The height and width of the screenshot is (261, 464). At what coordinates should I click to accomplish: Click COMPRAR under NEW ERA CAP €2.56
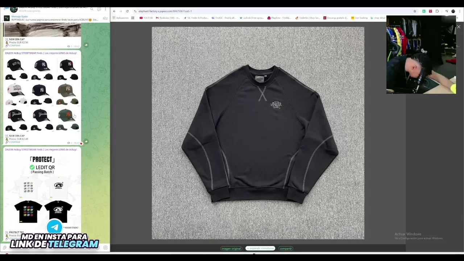pos(15,46)
